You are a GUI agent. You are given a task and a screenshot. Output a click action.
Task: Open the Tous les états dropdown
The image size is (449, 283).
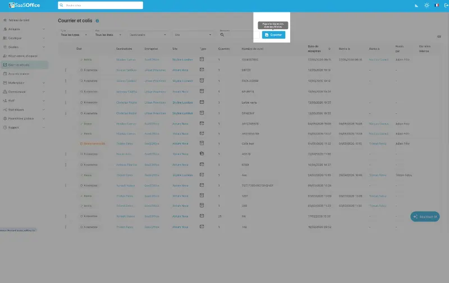click(x=108, y=35)
